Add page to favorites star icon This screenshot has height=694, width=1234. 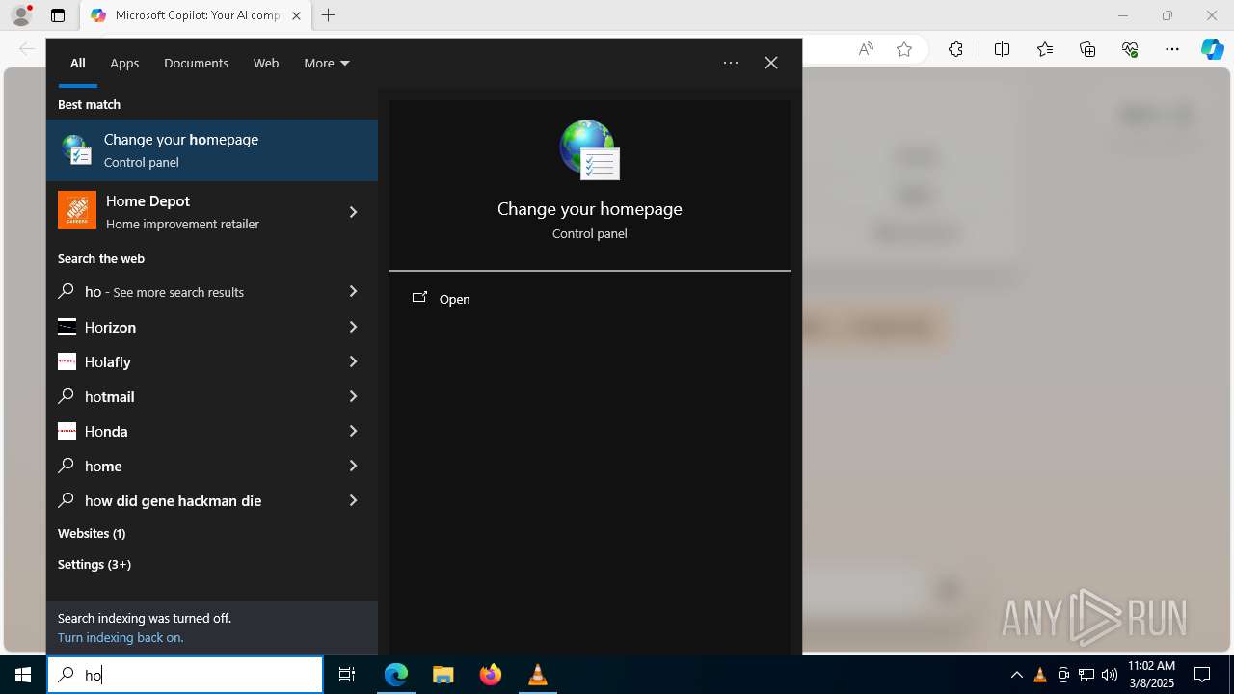(x=903, y=49)
